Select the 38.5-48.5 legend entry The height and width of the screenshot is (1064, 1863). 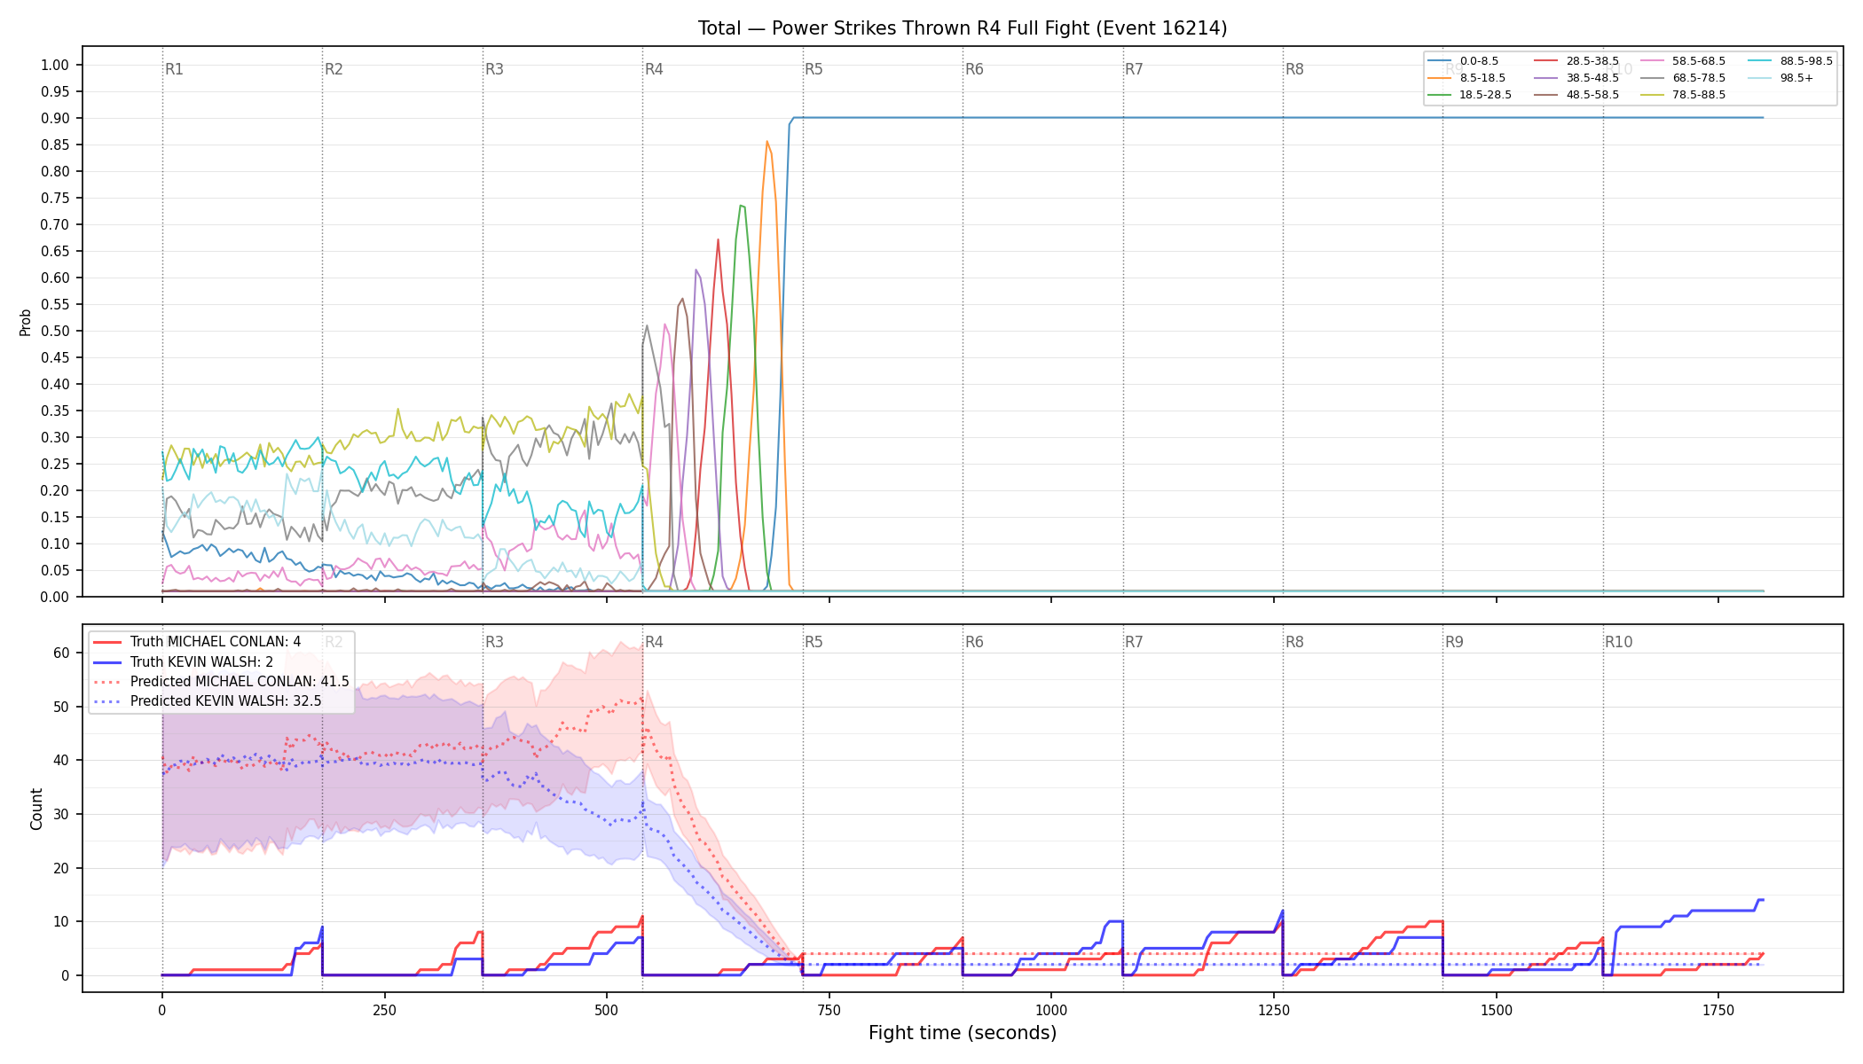pos(1576,78)
